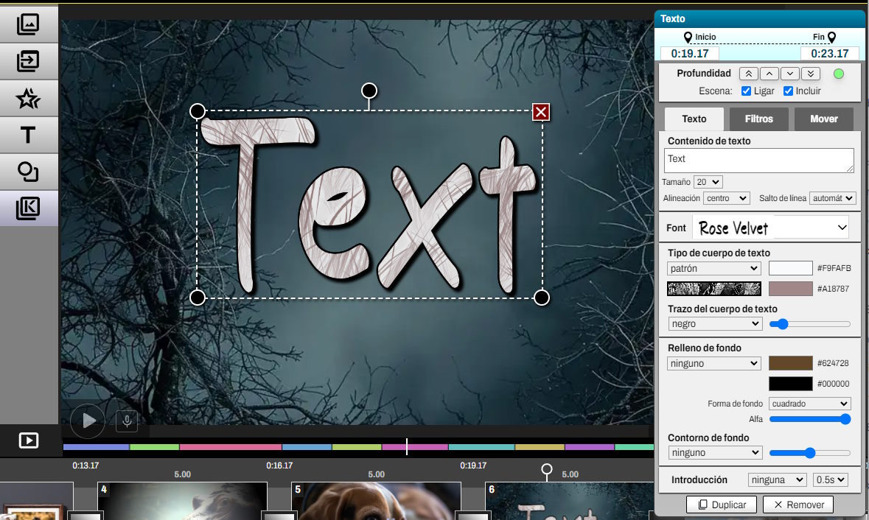Click the microphone record icon

127,421
